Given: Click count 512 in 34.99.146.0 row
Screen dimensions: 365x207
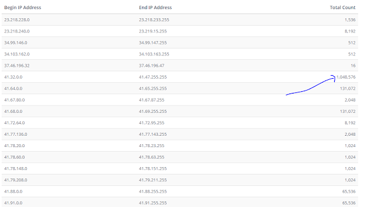Looking at the screenshot, I should click(x=352, y=43).
